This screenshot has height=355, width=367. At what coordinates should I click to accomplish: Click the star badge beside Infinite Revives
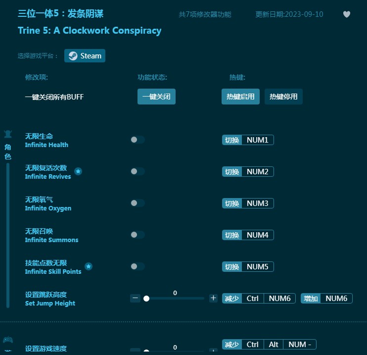pos(78,171)
